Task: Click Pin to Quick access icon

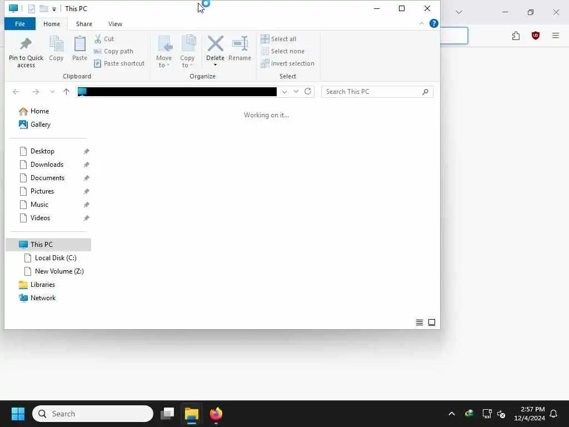Action: pos(26,44)
